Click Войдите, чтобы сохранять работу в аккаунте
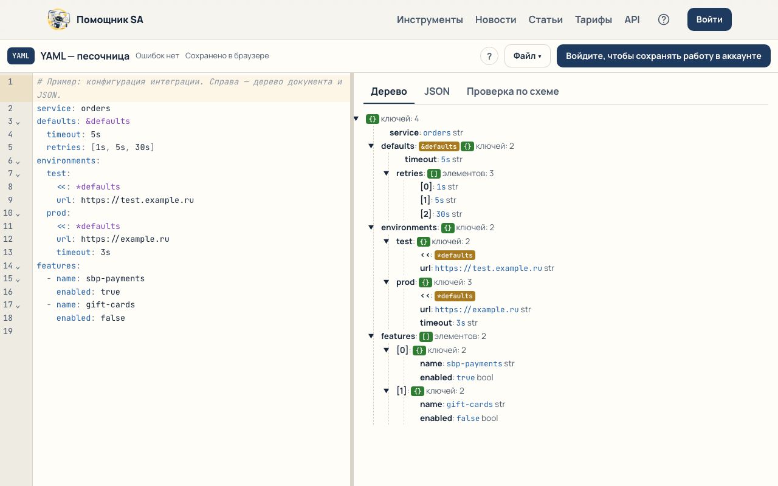778x486 pixels. click(664, 56)
